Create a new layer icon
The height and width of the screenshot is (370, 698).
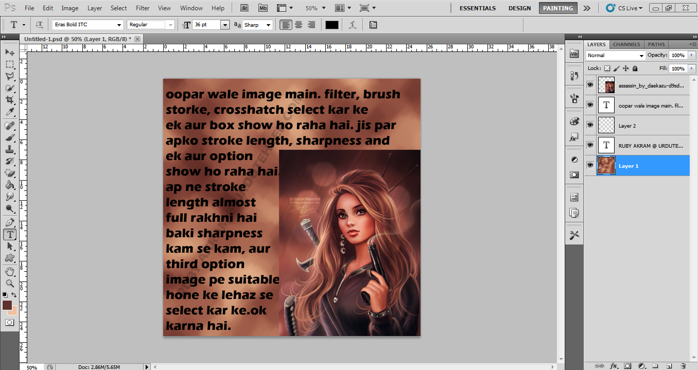(669, 365)
